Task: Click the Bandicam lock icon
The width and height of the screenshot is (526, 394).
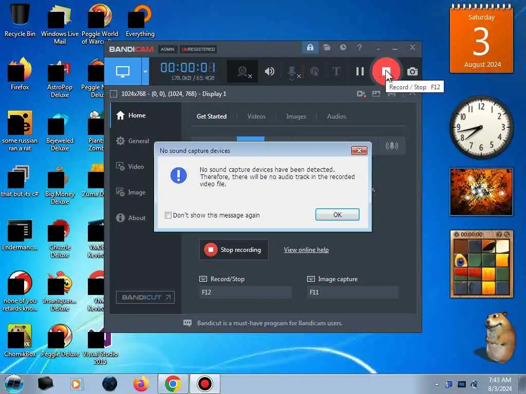Action: coord(310,47)
